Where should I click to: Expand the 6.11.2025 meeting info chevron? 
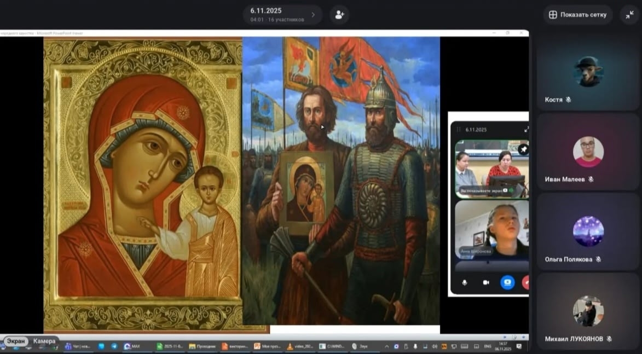313,15
